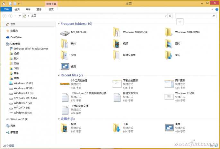
Task: Select 两个更新 recent file thumbnail
Action: 169,84
